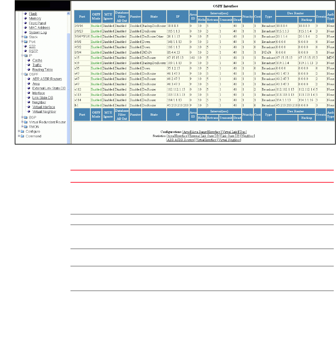The height and width of the screenshot is (364, 336).
Task: Click the open OSPF folder icon
Action: coord(26,74)
